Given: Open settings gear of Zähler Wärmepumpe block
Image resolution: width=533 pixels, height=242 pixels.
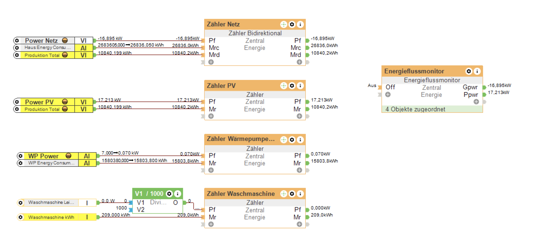Looking at the screenshot, I should pos(292,140).
